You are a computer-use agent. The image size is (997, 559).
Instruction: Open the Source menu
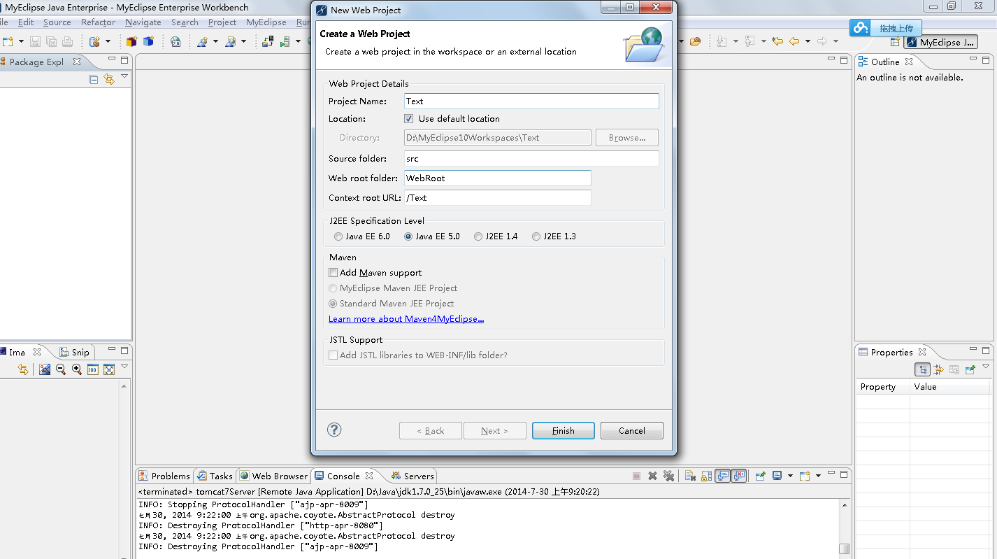click(x=57, y=22)
